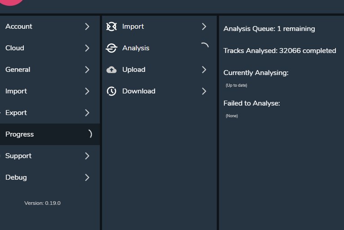Click the pink circular logo
The width and height of the screenshot is (344, 230).
[x=10, y=2]
